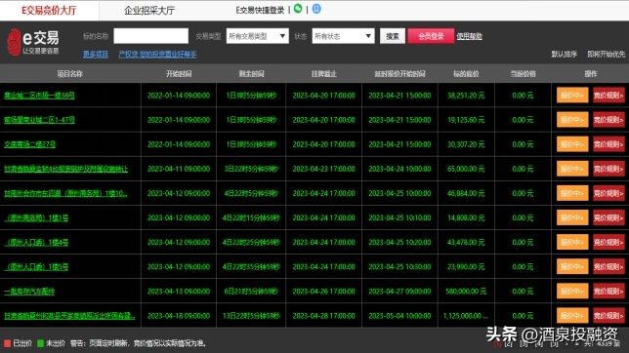629x353 pixels.
Task: Switch to 企业招采大厅 tab
Action: tap(149, 11)
